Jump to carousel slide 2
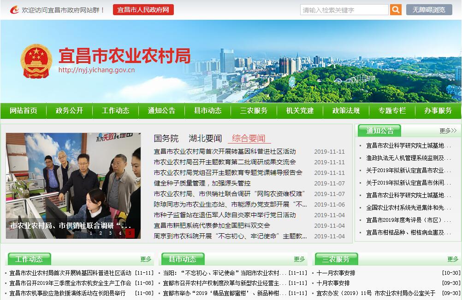462x300 pixels. point(101,233)
